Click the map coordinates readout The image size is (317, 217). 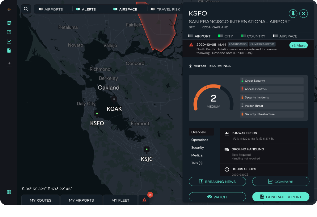point(47,189)
